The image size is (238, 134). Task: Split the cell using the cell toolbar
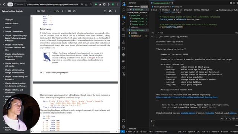coord(234,118)
